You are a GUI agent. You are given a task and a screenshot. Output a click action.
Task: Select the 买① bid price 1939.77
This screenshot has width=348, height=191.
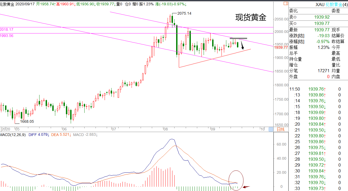point(322,24)
